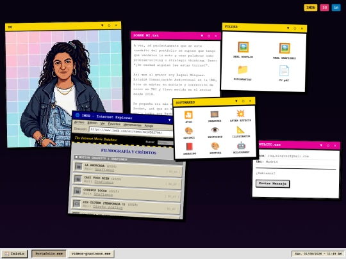Follow the Grafismos link under CASI TODO BIEN
The image size is (346, 259).
tap(104, 182)
